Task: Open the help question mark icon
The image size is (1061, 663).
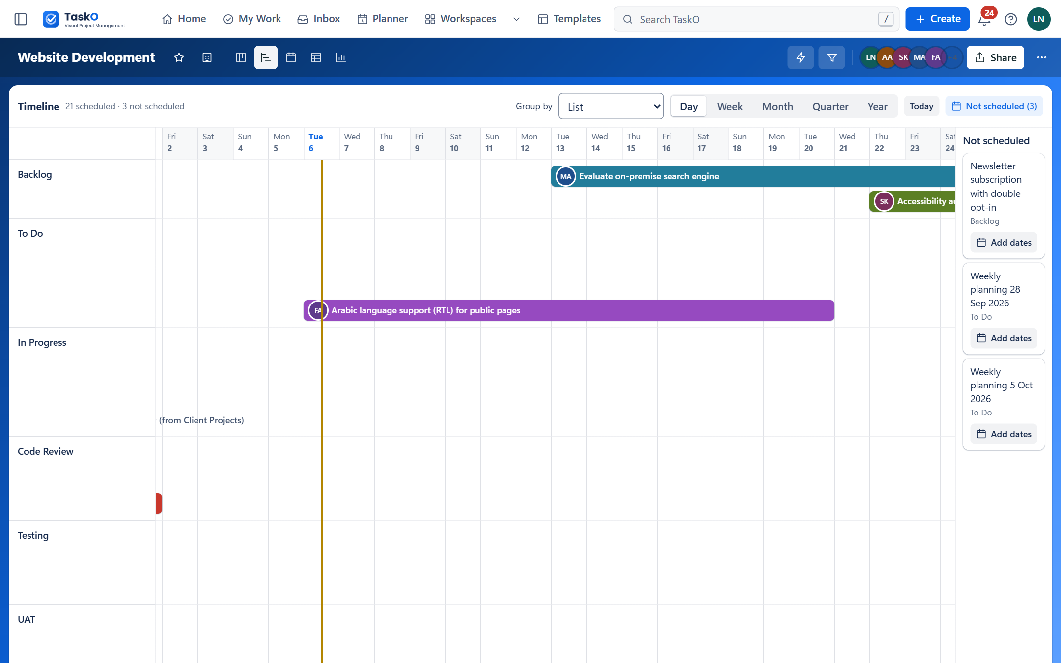Action: pos(1011,19)
